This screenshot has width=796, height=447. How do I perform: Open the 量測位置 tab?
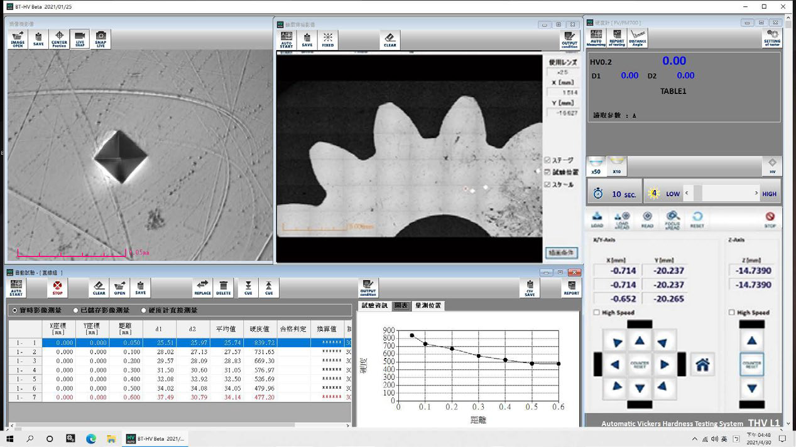pos(428,306)
